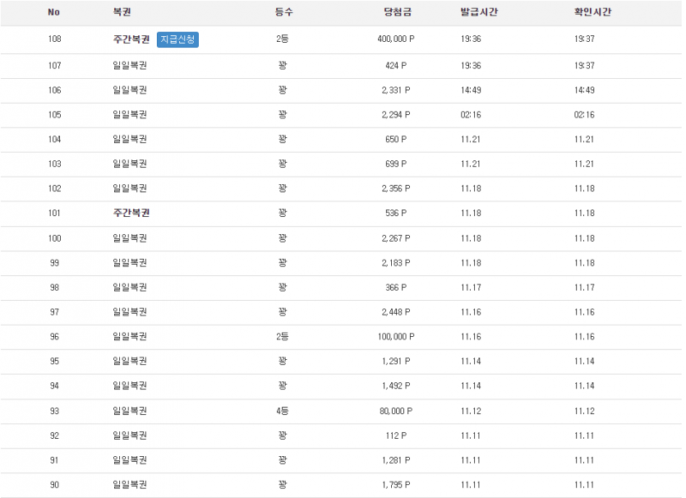Select the 주간복권 entry in row 108
The height and width of the screenshot is (498, 686).
click(x=131, y=39)
